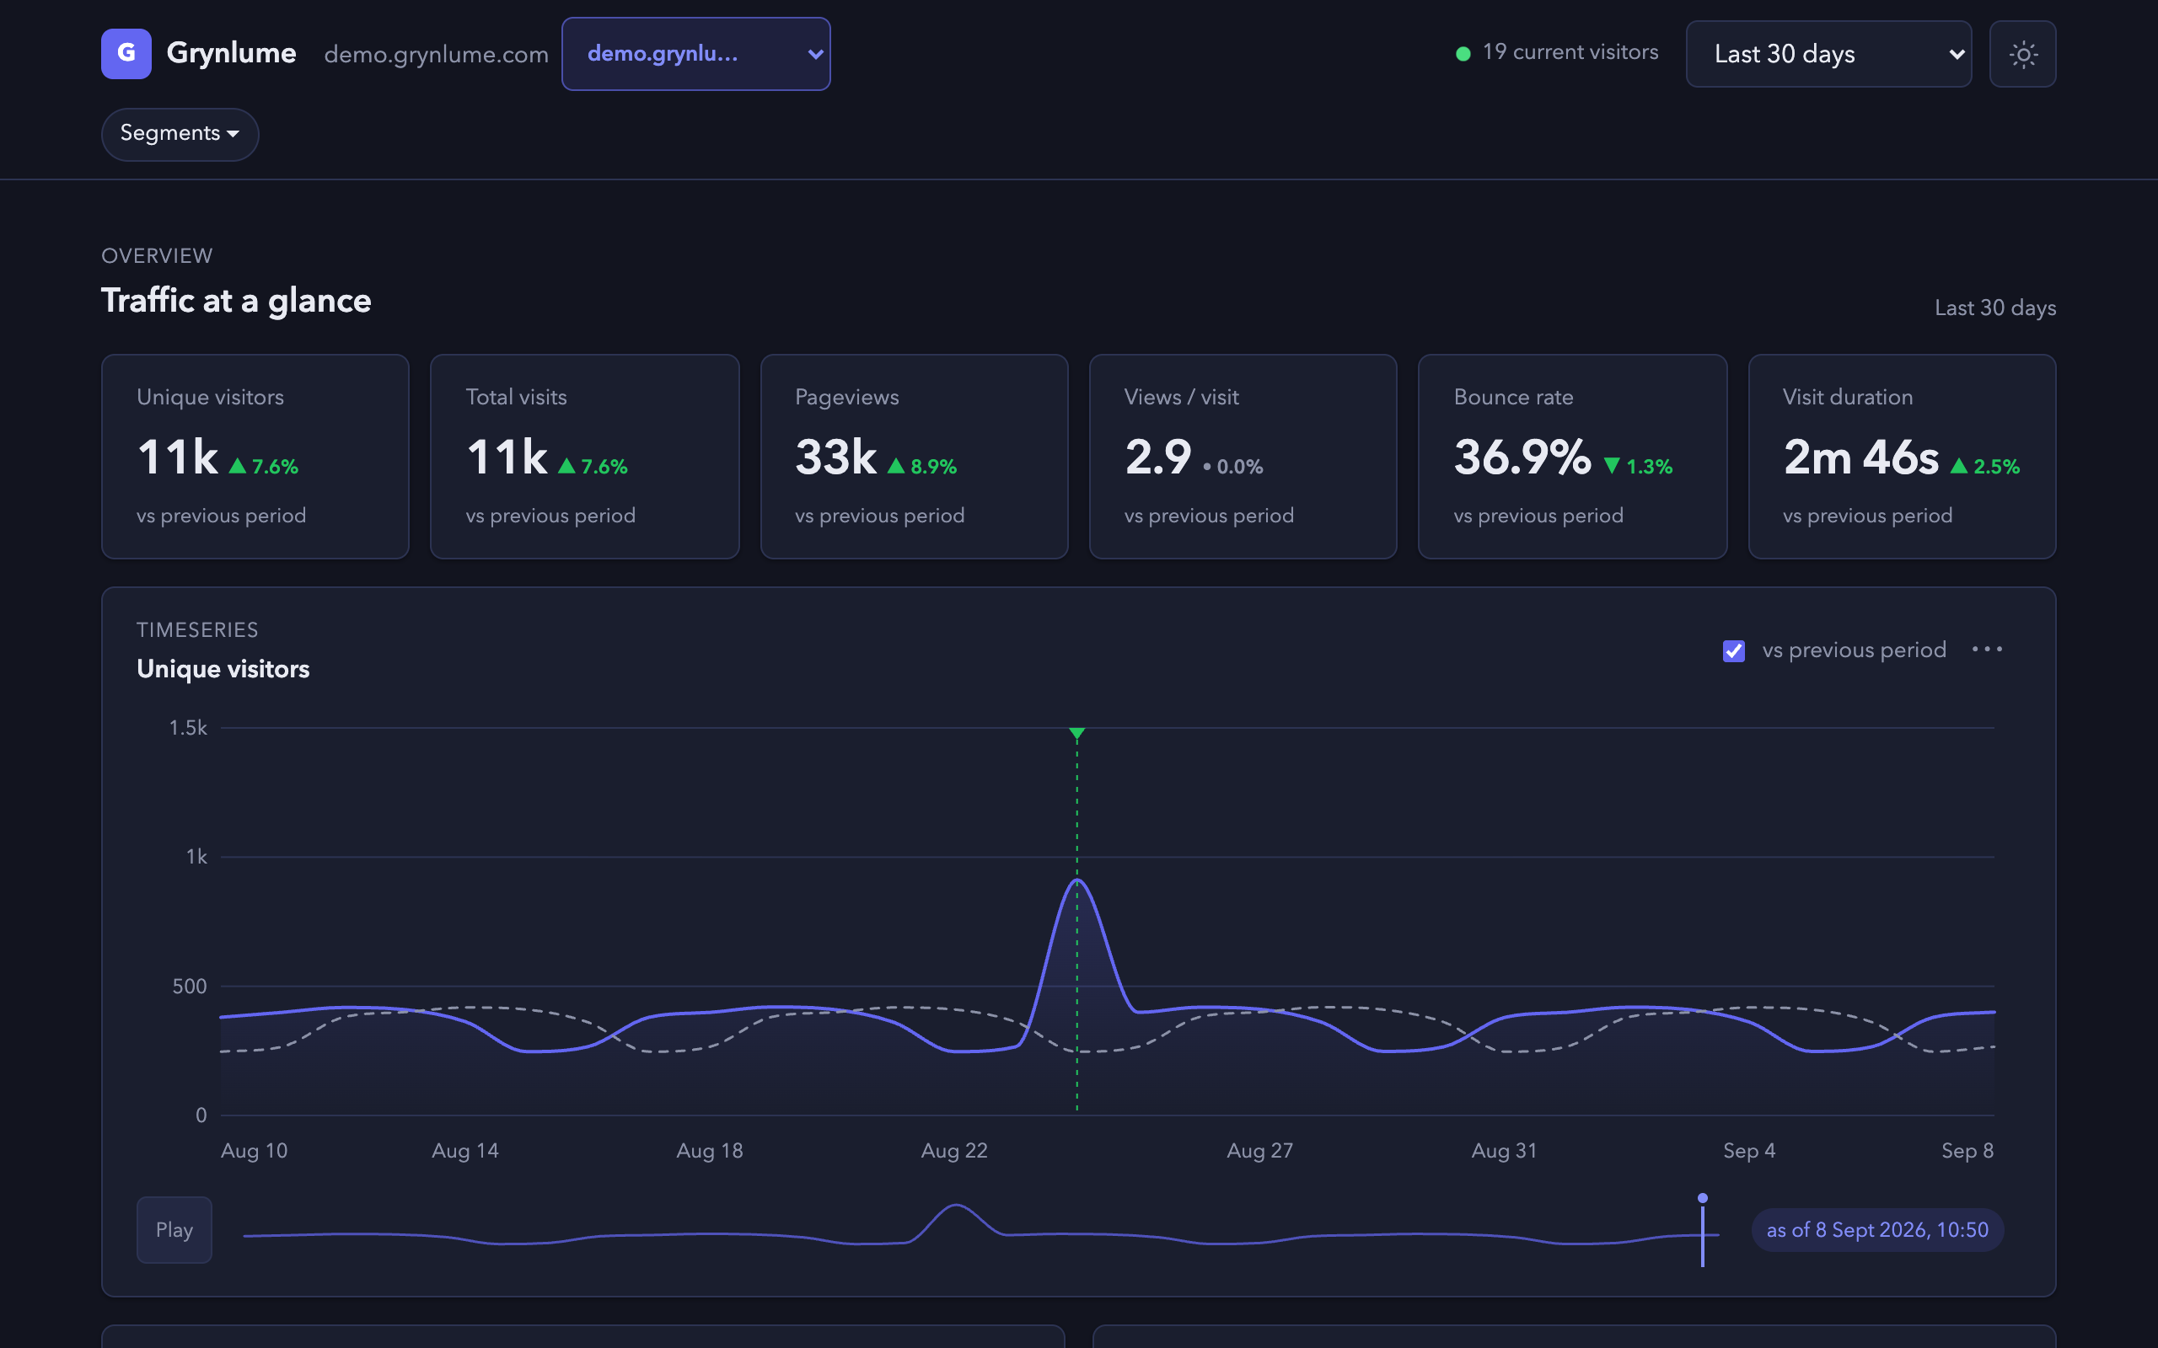Viewport: 2158px width, 1348px height.
Task: Click the Grynlume G logo icon
Action: coord(126,53)
